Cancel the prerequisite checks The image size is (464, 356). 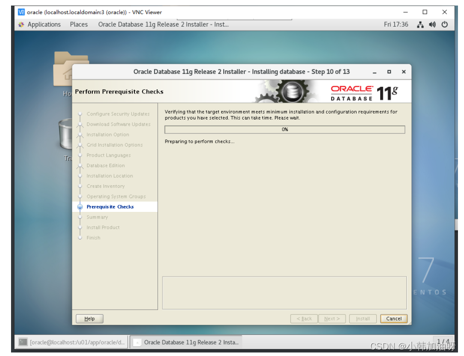[394, 319]
